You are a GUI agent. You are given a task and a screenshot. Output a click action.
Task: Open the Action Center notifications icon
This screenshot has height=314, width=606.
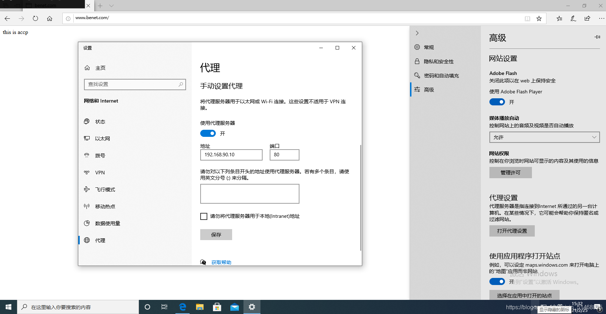click(597, 307)
